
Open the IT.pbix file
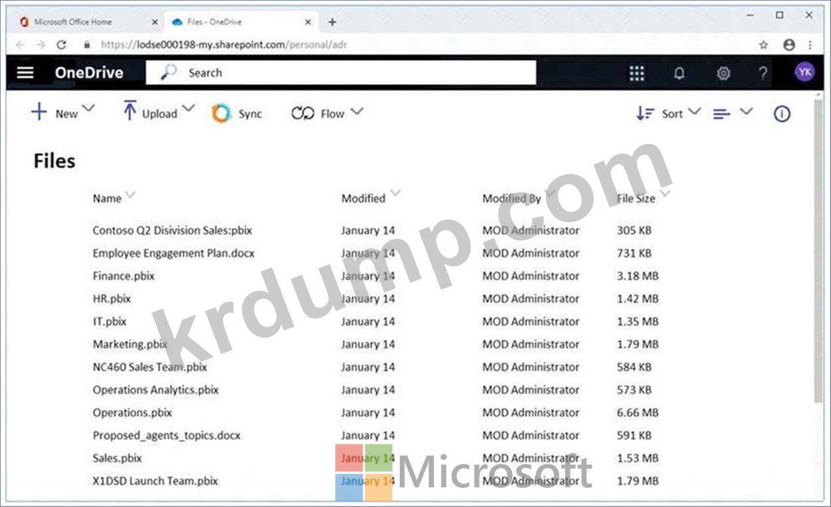pos(110,321)
